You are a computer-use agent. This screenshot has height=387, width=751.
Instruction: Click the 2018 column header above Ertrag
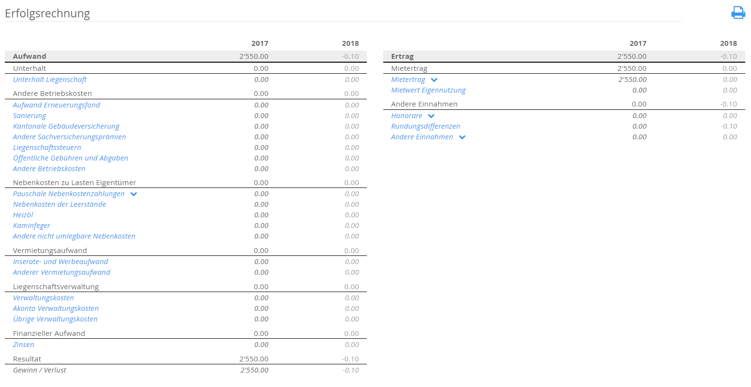pos(728,43)
